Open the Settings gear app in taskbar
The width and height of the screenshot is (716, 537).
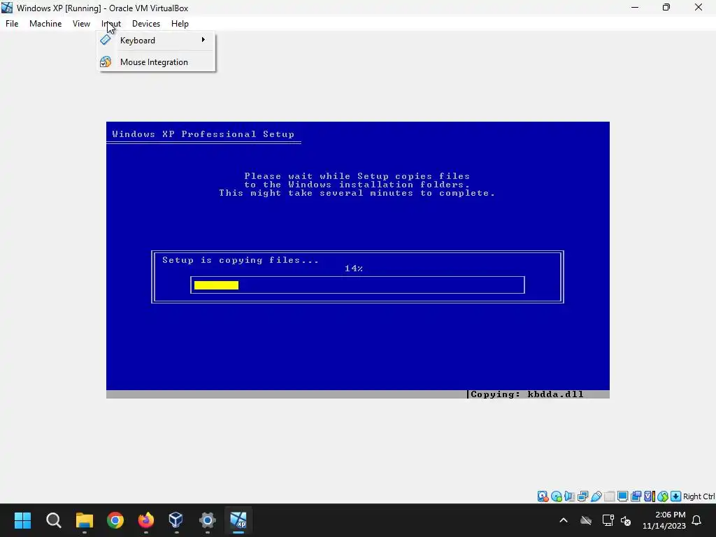pos(207,520)
